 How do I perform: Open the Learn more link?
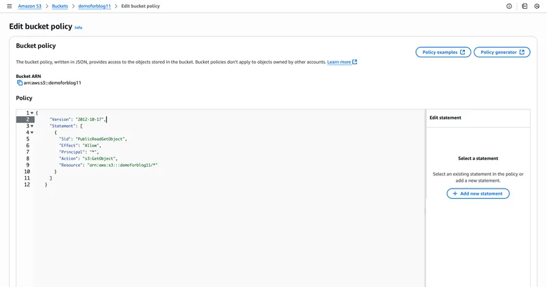coord(339,62)
